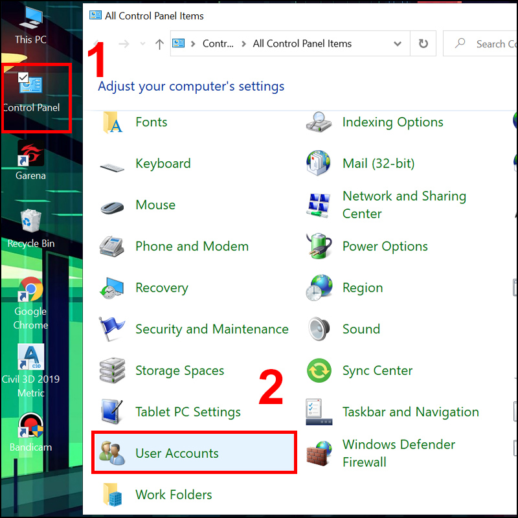Viewport: 518px width, 518px height.
Task: Open Phone and Modem settings
Action: tap(192, 246)
